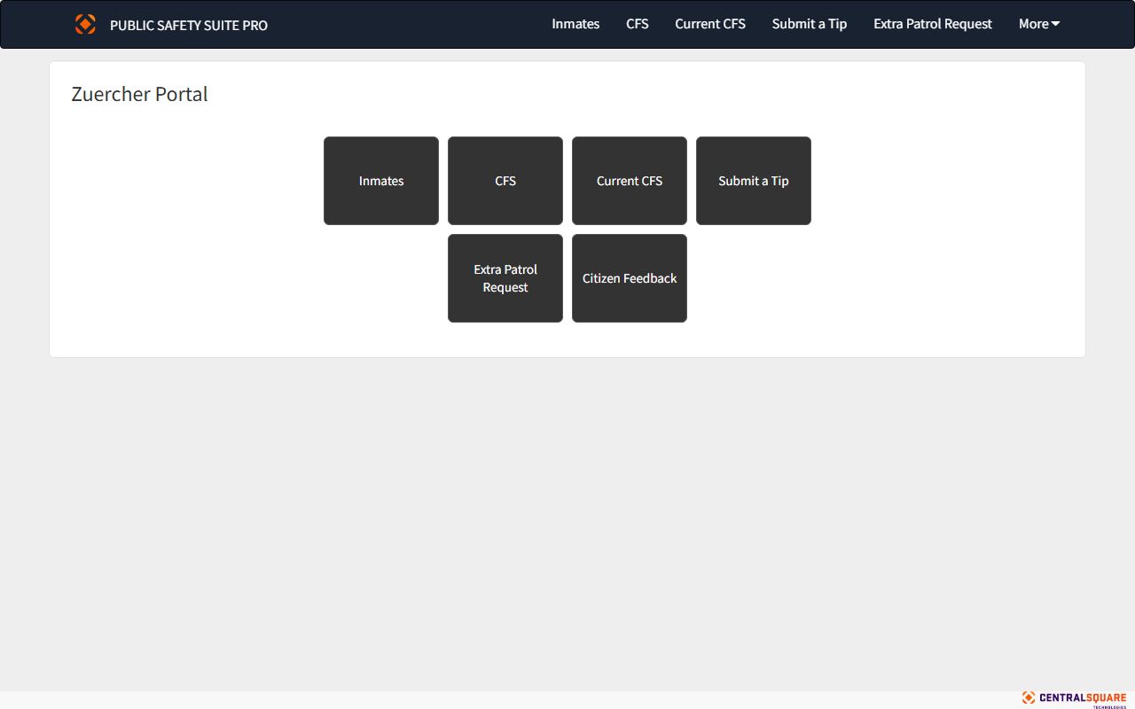Open the CentralSquare wordmark in the footer
This screenshot has height=709, width=1135.
(1082, 697)
